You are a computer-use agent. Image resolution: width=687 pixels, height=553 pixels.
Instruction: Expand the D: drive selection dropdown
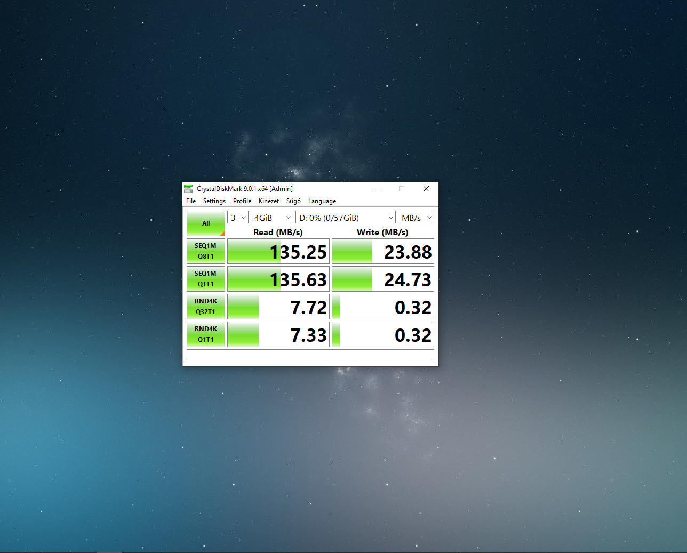tap(346, 218)
